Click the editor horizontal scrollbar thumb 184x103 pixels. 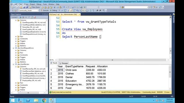112,60
